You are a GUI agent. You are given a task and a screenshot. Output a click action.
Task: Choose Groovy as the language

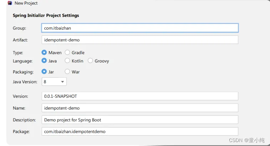pos(91,61)
